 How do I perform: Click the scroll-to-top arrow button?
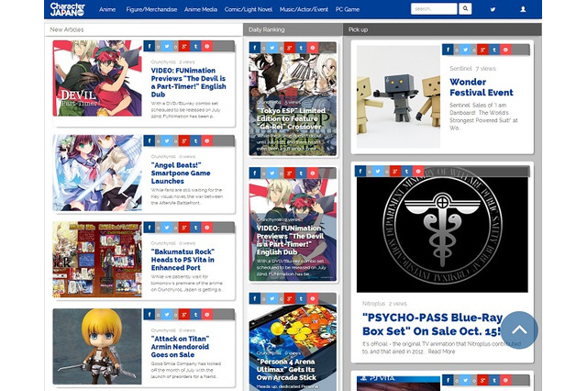519,330
